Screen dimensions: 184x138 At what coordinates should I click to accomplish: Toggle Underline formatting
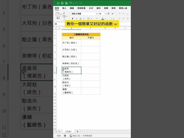(80, 18)
